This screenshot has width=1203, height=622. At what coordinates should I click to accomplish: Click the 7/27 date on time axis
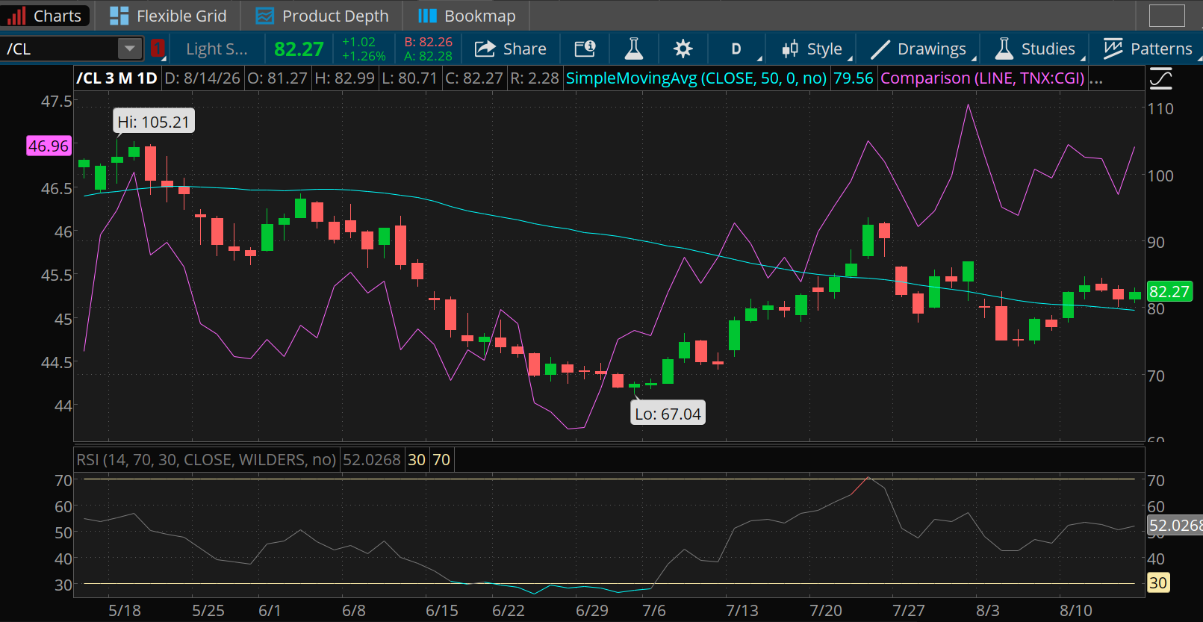909,610
